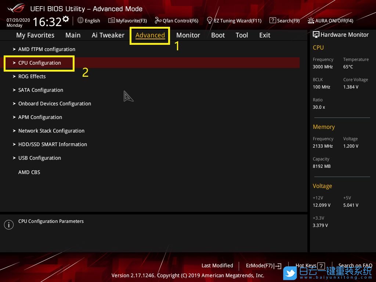
Task: Click the Last Modified button
Action: (x=217, y=266)
